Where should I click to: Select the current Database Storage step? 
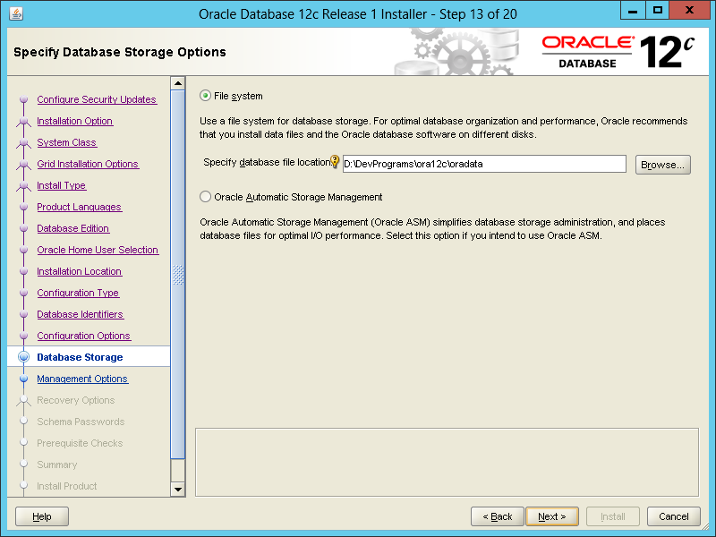[x=80, y=357]
